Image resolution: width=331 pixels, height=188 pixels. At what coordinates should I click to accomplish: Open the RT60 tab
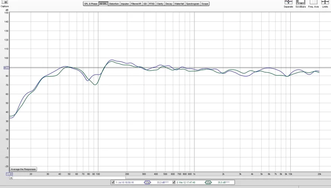[152, 4]
